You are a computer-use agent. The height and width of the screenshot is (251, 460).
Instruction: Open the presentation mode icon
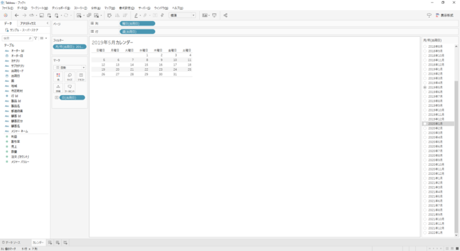click(x=214, y=16)
